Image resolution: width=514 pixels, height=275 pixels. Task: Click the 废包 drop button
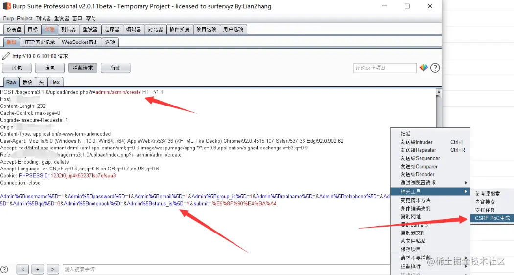pyautogui.click(x=50, y=68)
